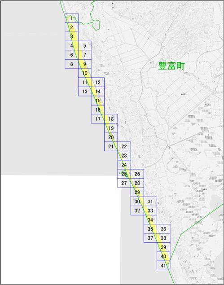Select grid cell 26
Image resolution: width=224 pixels, height=285 pixels.
tap(137, 174)
